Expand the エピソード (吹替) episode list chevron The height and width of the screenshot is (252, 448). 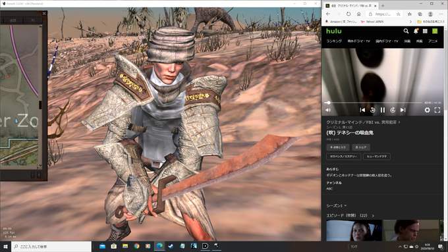pyautogui.click(x=373, y=216)
